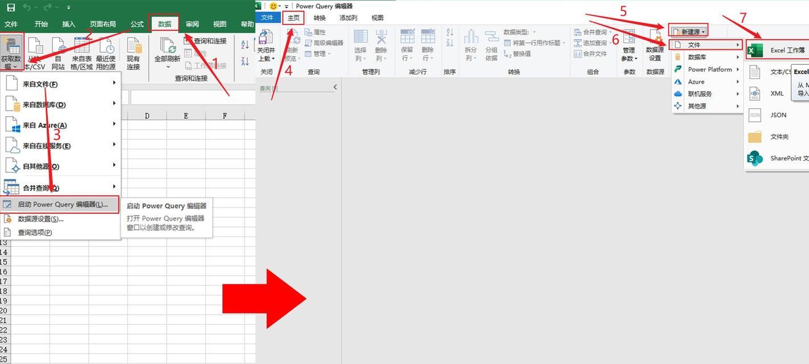Click 全部刷新 icon in Excel ribbon
The width and height of the screenshot is (809, 364).
(167, 53)
